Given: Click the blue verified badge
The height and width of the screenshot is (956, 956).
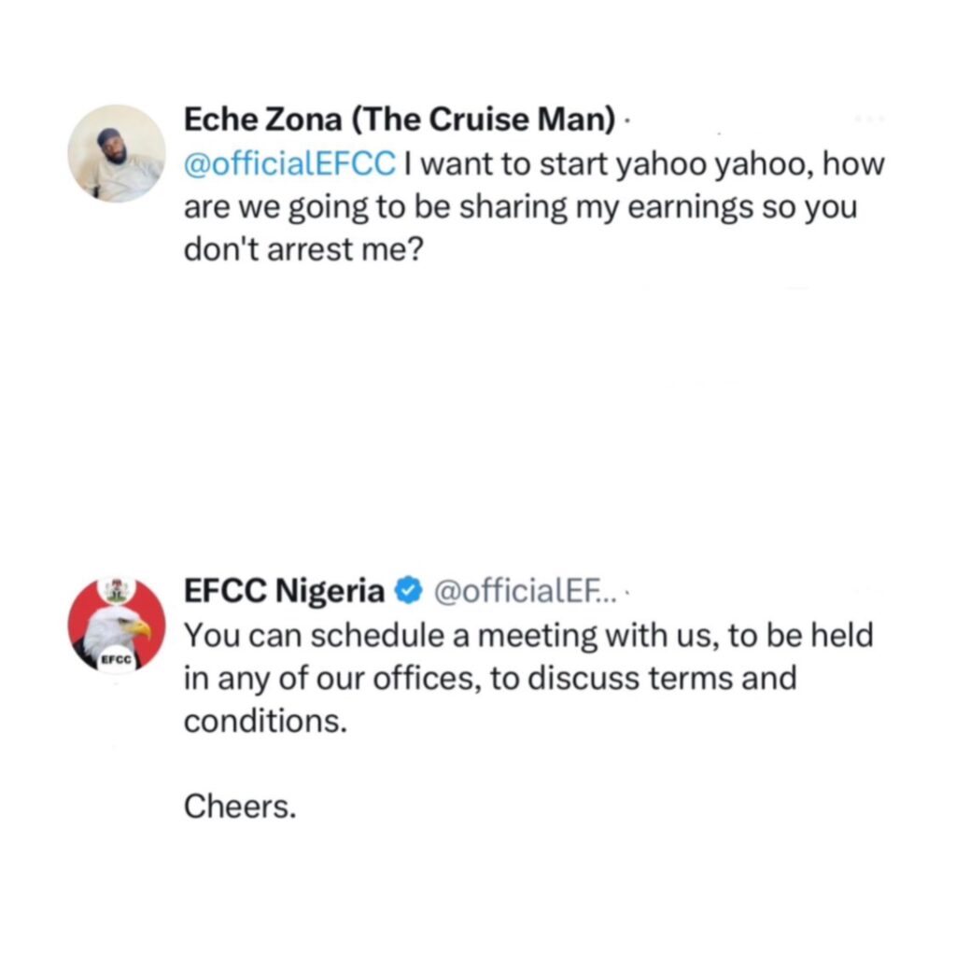Looking at the screenshot, I should pyautogui.click(x=407, y=592).
